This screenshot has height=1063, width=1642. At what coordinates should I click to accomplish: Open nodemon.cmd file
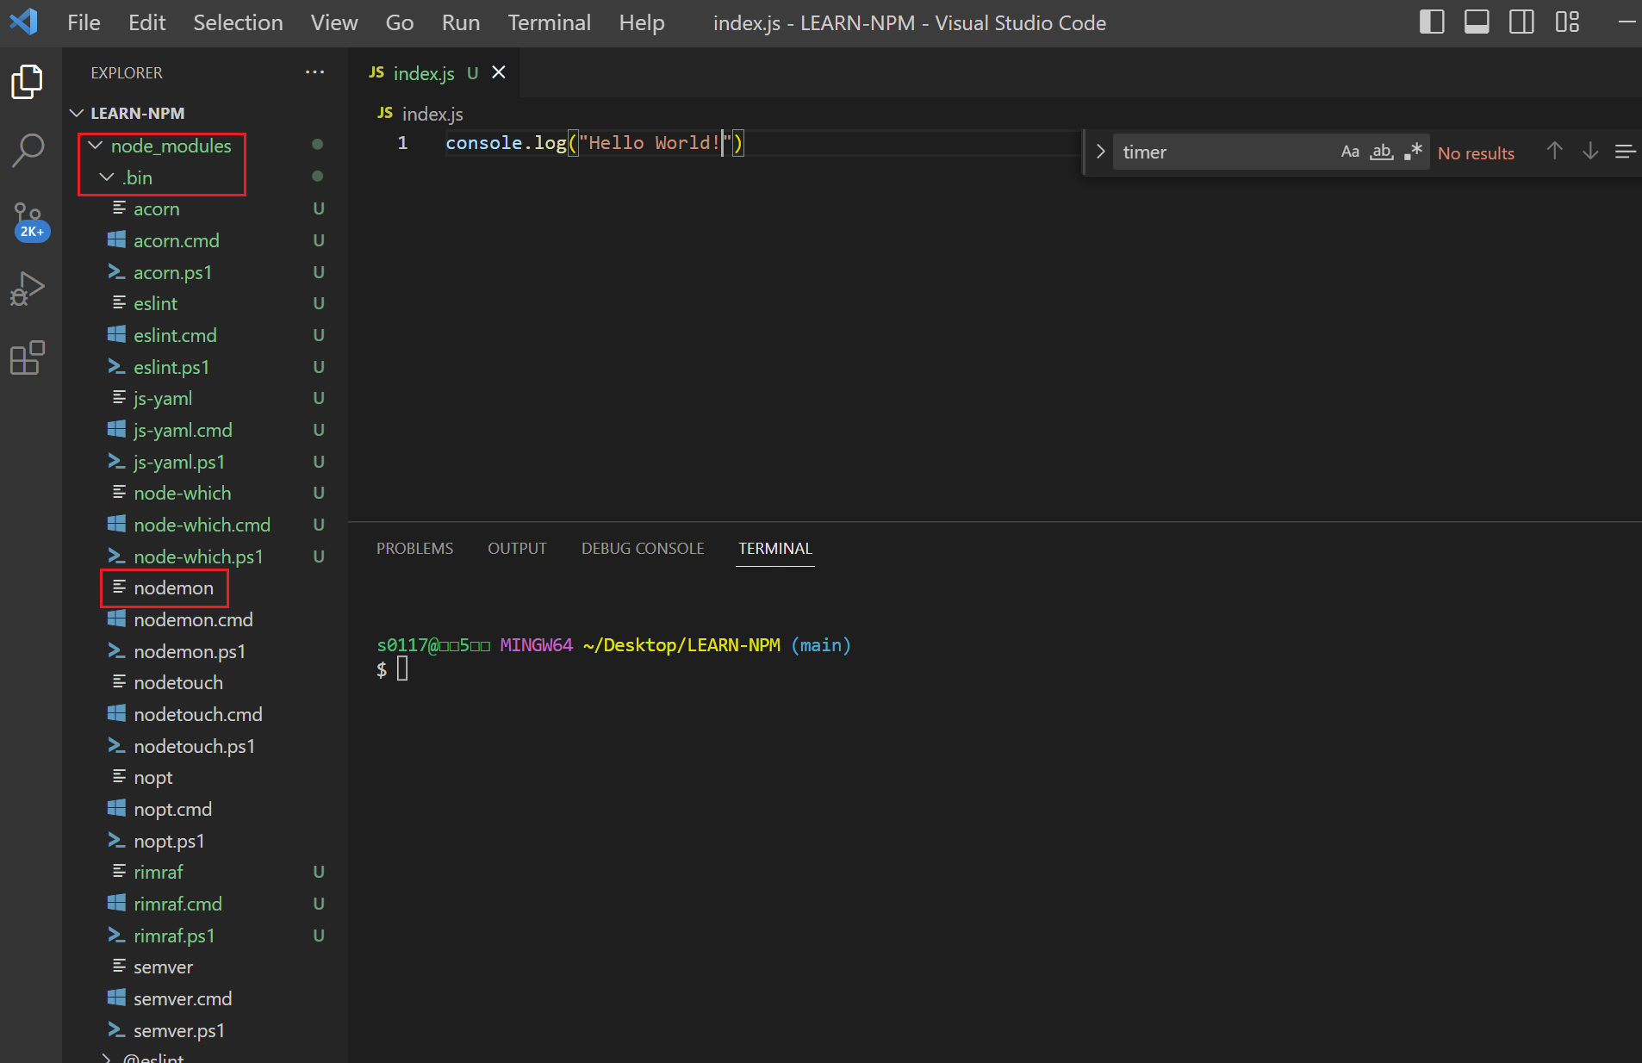tap(205, 619)
